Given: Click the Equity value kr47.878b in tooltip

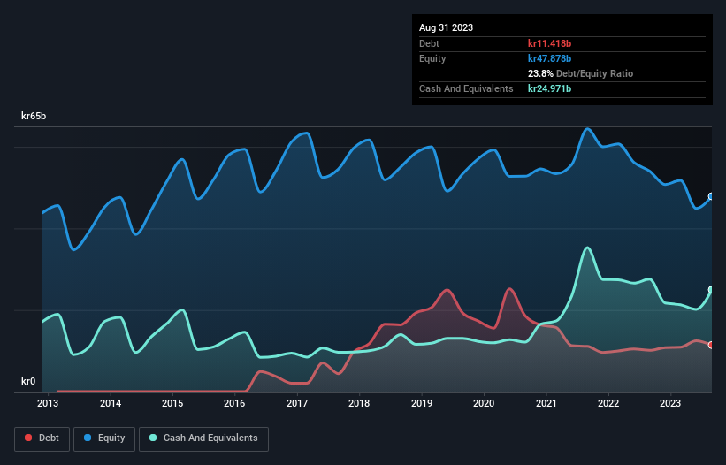Looking at the screenshot, I should [x=550, y=58].
